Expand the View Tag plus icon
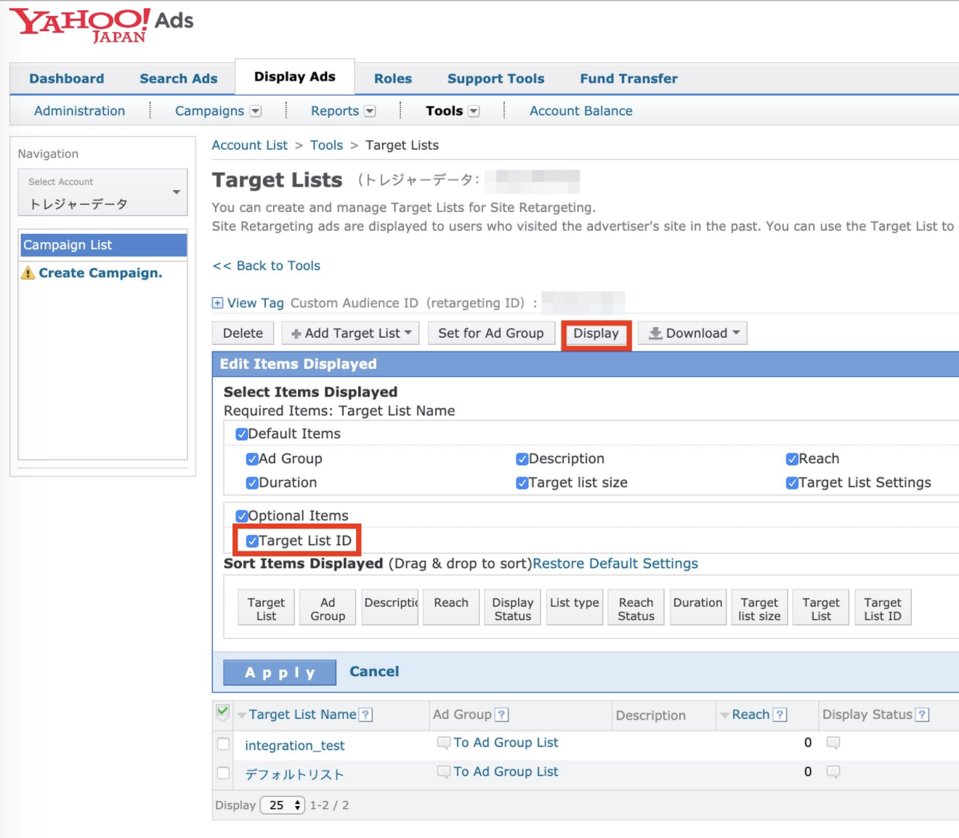 (217, 303)
